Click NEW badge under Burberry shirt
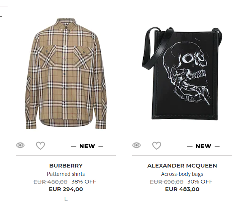 (87, 146)
